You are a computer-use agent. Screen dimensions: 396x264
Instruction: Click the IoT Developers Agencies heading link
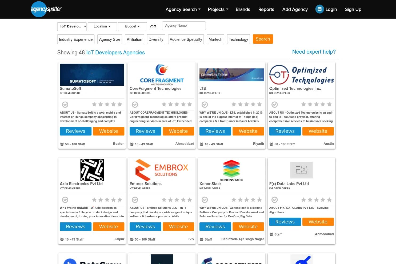[x=115, y=53]
